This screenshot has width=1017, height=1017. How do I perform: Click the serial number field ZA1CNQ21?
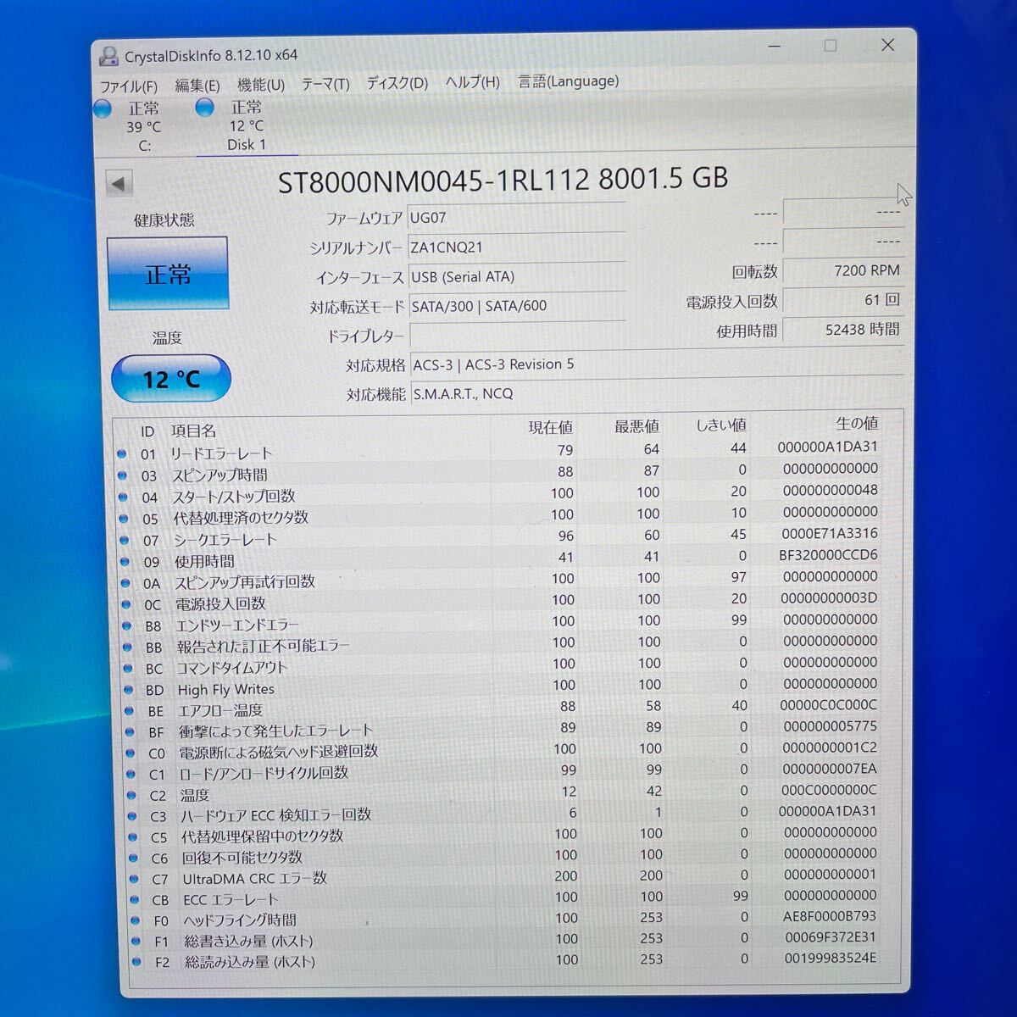click(517, 247)
